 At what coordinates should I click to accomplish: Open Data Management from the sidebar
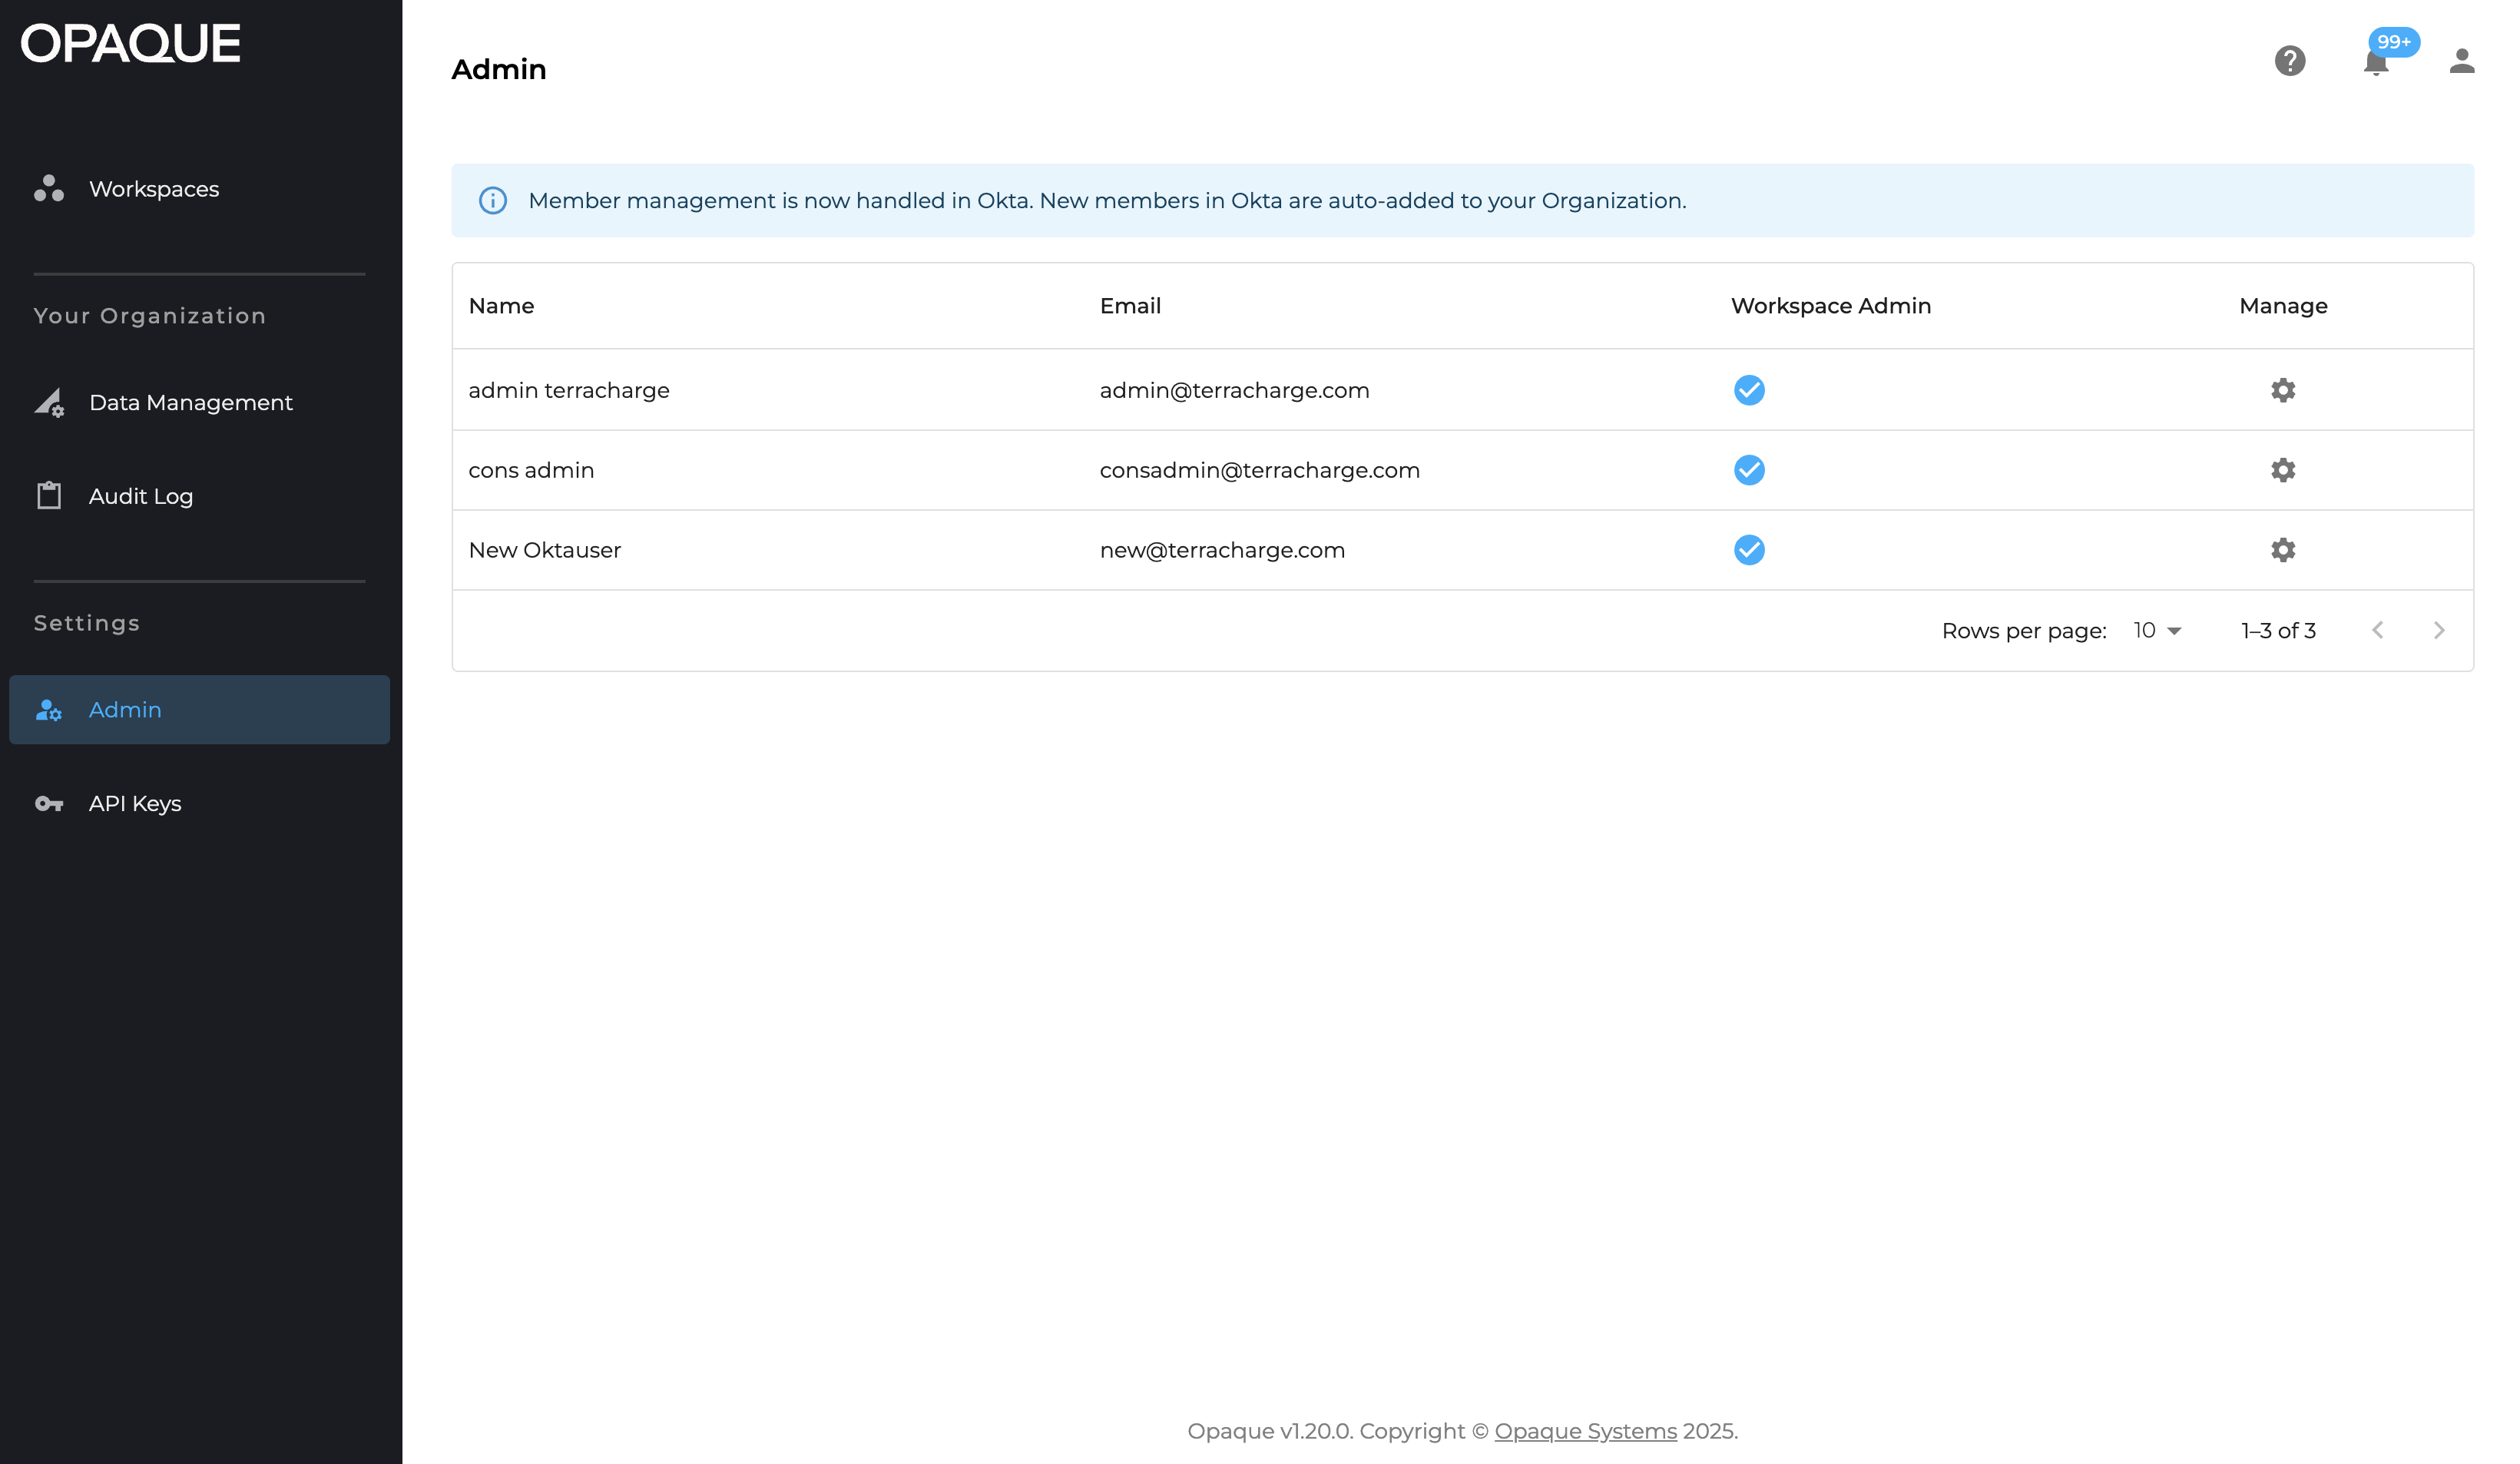click(199, 402)
